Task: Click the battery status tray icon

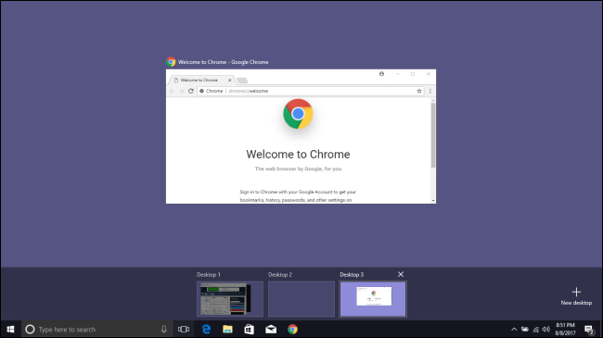Action: click(x=525, y=329)
